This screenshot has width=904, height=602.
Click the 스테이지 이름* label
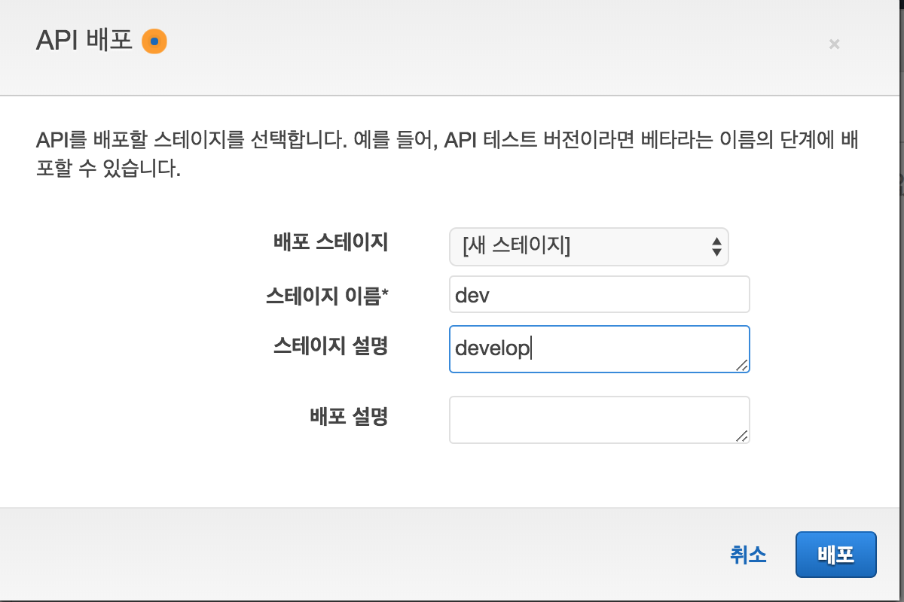327,296
